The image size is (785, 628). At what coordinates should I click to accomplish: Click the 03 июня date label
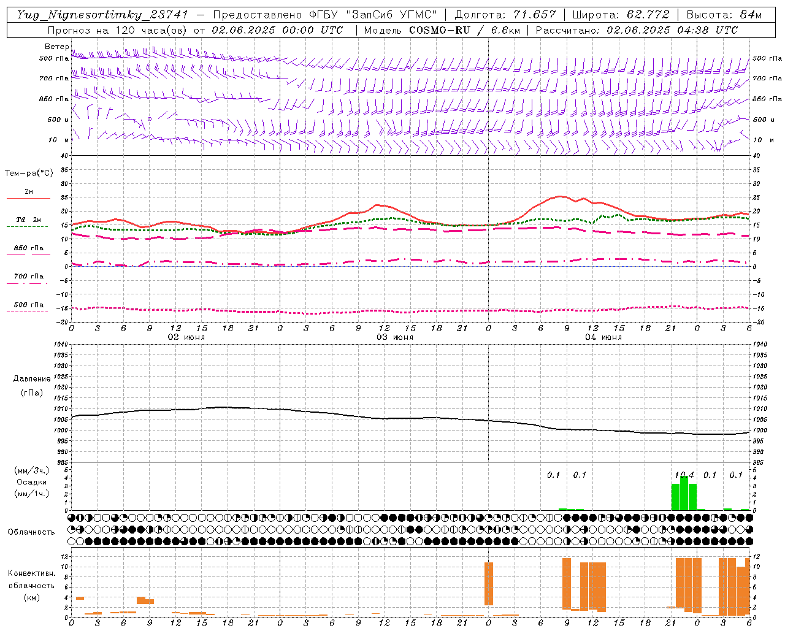(395, 337)
